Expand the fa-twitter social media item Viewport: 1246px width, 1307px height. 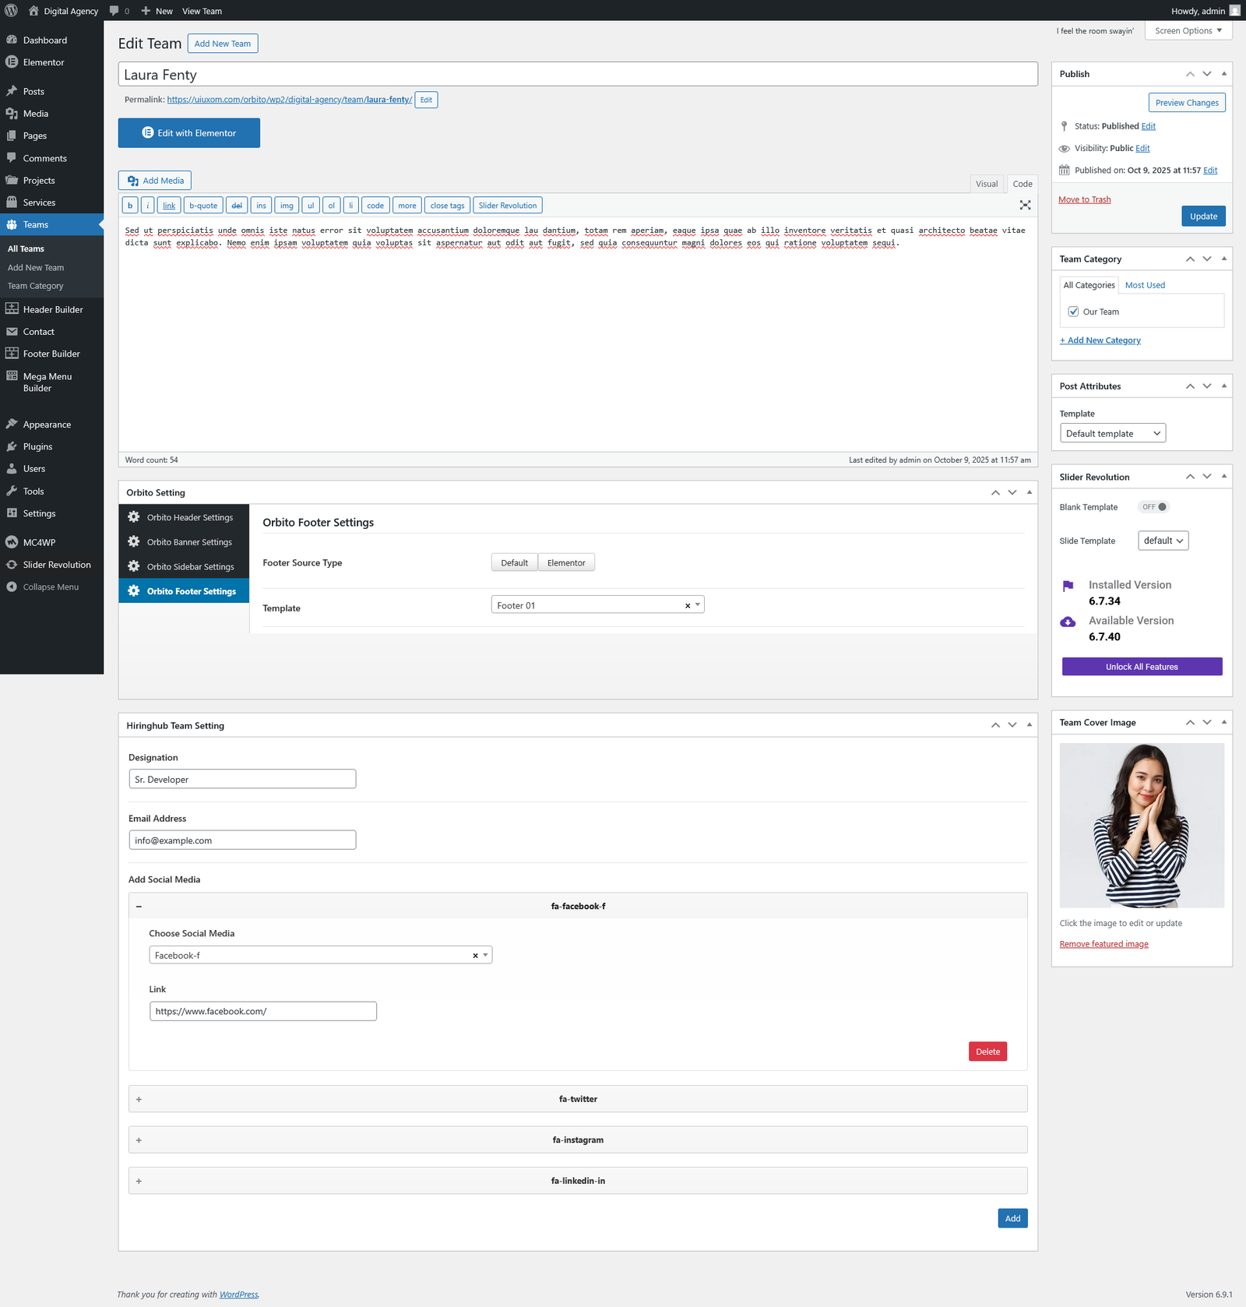pos(577,1099)
